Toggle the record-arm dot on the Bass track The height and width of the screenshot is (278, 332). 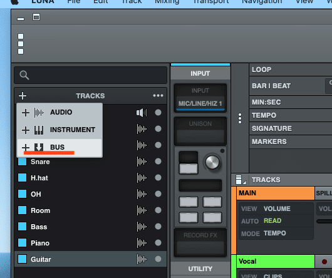tap(158, 227)
